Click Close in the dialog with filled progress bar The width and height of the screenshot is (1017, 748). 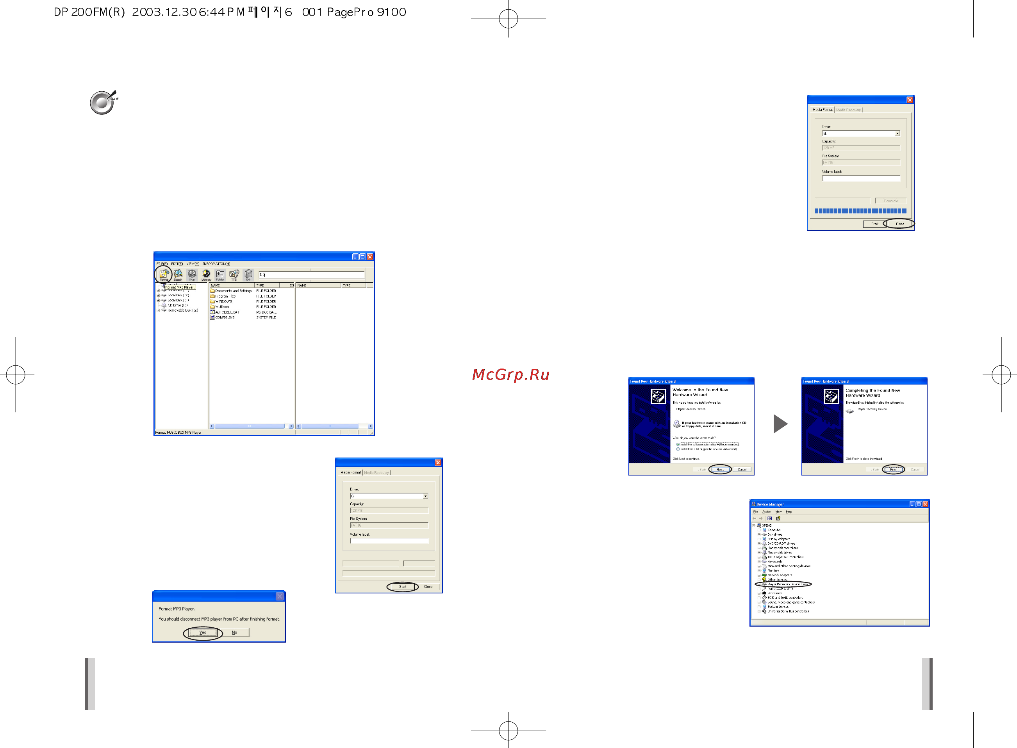[x=900, y=224]
